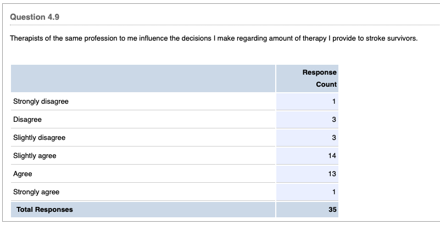The image size is (440, 225).
Task: Select the Slightly agree row label
Action: [x=35, y=156]
